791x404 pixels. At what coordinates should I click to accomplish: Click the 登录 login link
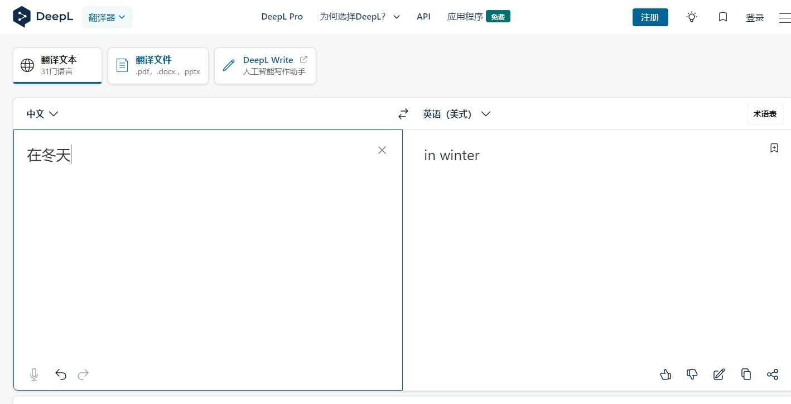[x=755, y=18]
